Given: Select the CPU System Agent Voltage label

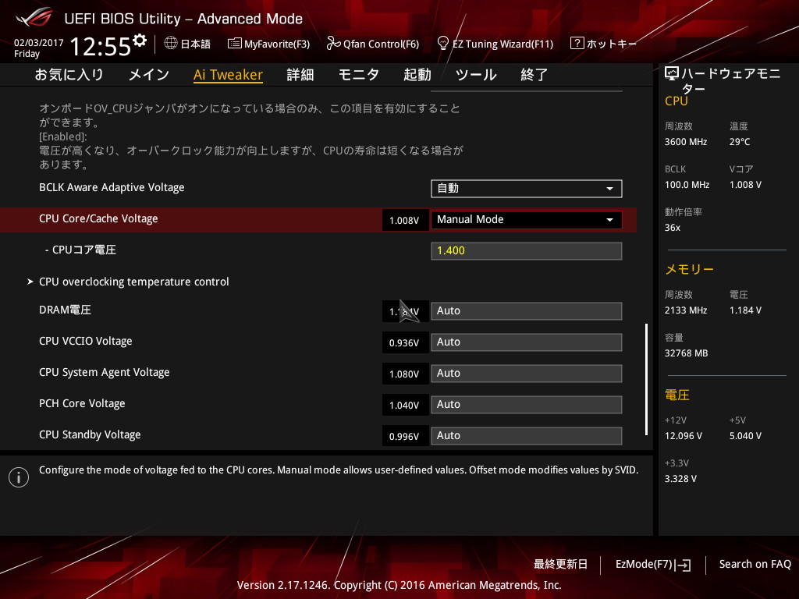Looking at the screenshot, I should coord(105,372).
